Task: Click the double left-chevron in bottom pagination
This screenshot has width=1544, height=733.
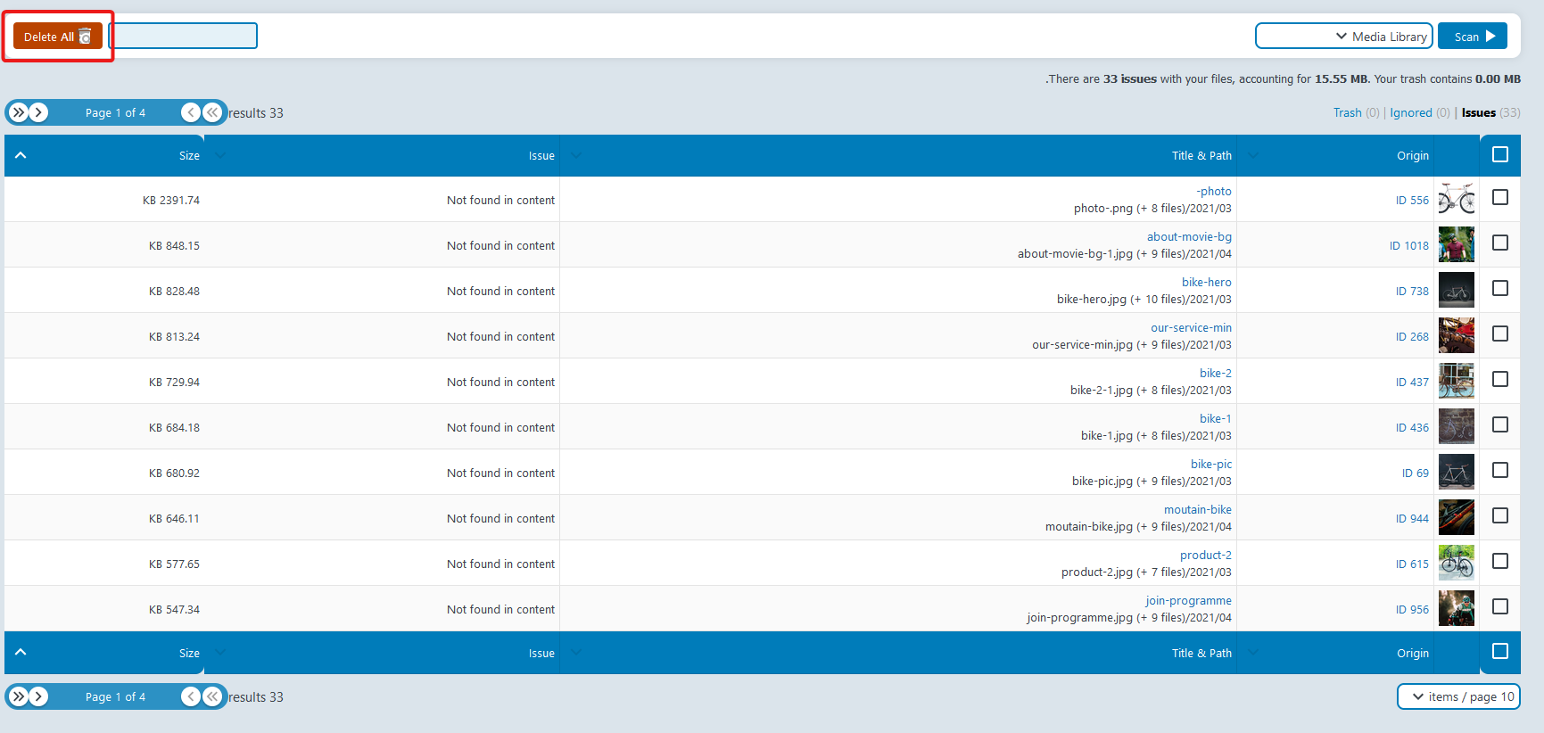Action: 212,696
